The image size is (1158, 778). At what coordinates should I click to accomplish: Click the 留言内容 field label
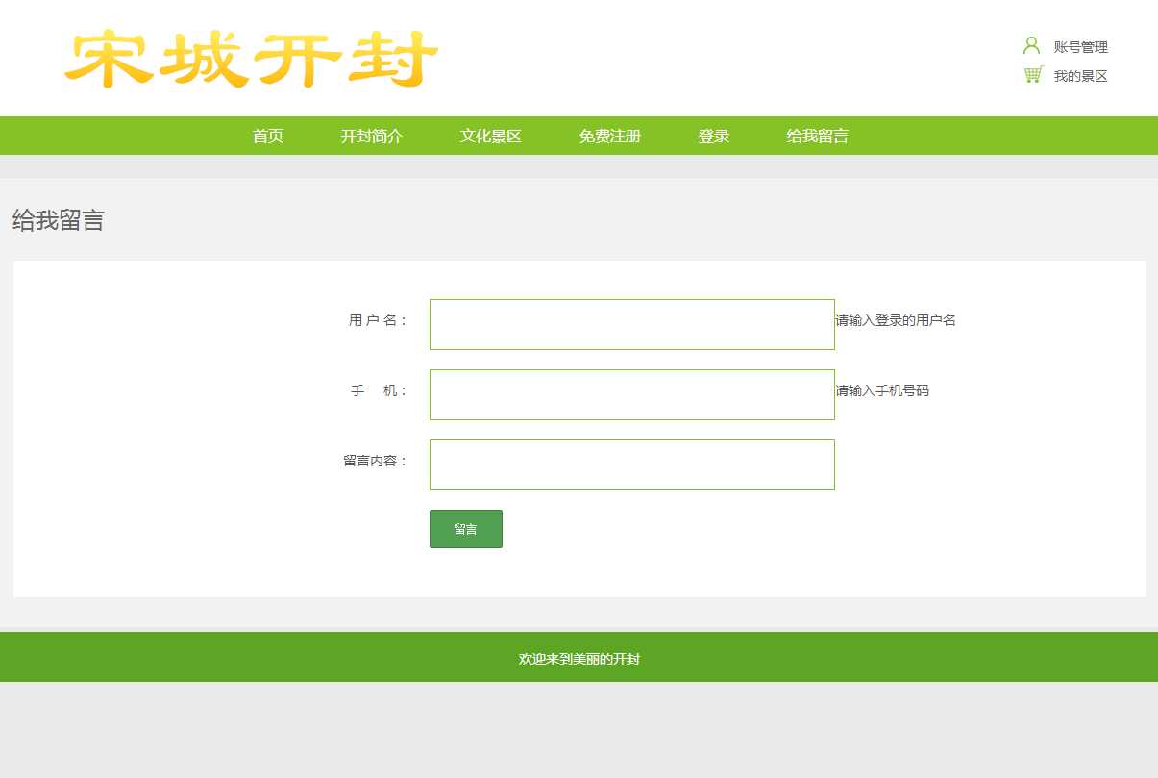tap(375, 461)
